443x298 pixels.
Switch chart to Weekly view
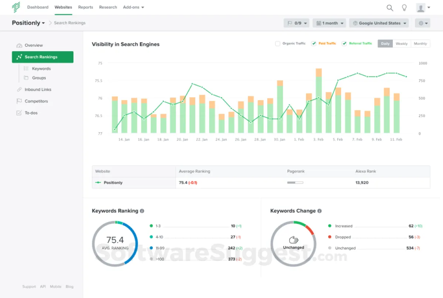[x=402, y=43]
